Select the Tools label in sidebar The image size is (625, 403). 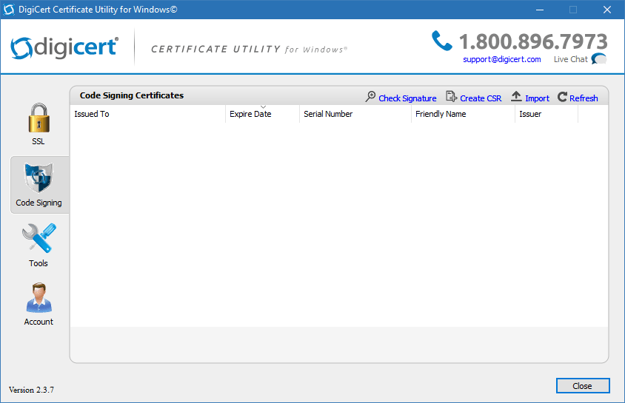coord(39,263)
